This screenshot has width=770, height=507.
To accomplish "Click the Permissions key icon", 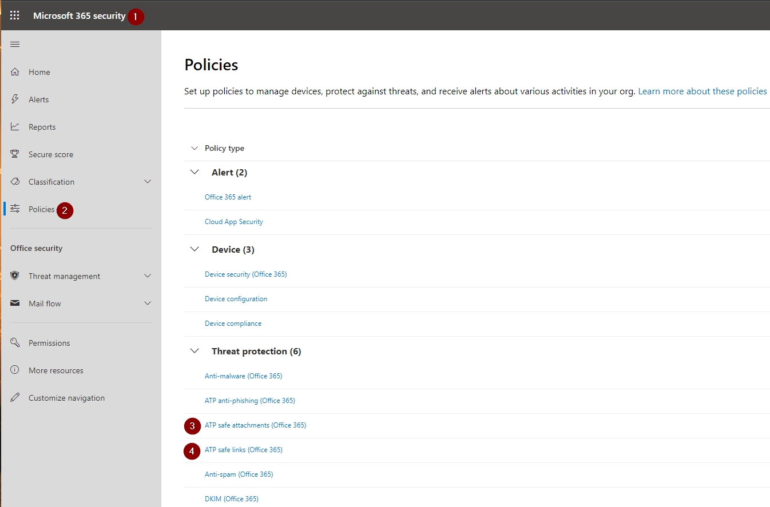I will pyautogui.click(x=15, y=343).
